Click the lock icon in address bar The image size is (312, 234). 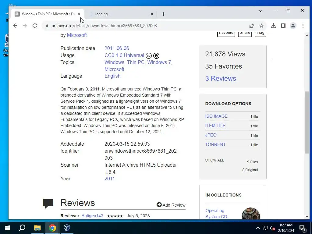[47, 26]
